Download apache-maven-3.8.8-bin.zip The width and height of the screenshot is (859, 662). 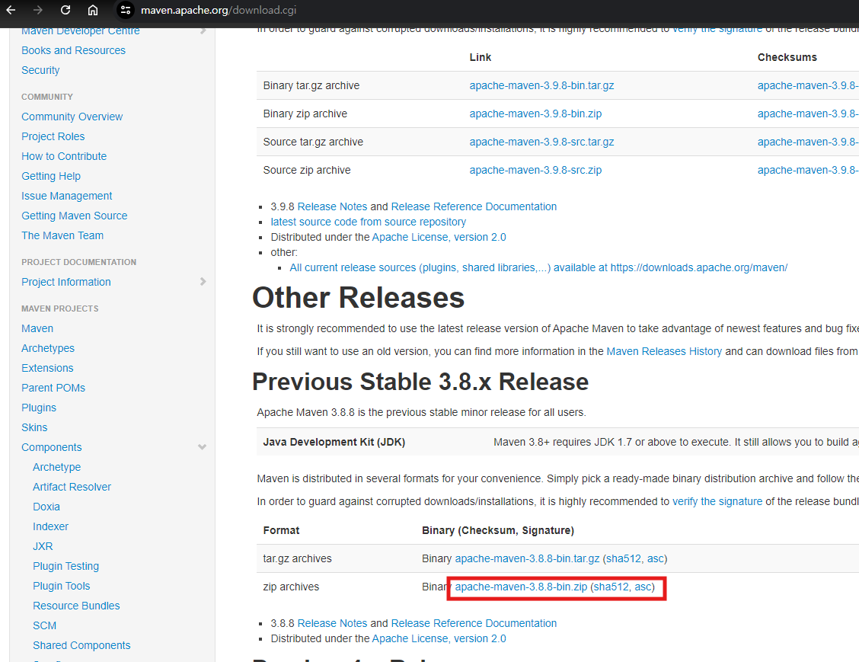521,587
